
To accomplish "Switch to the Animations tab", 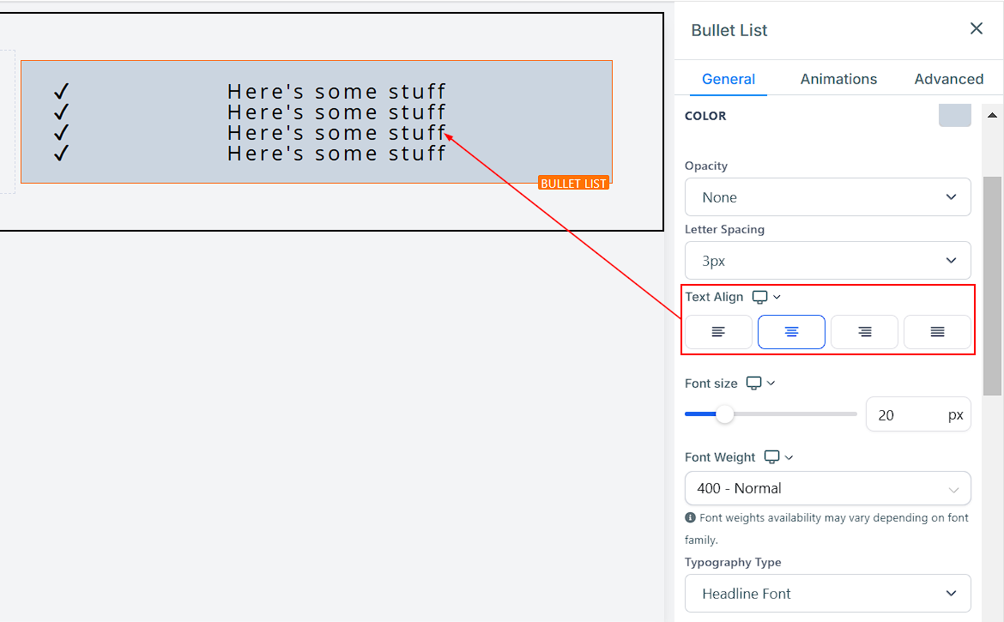I will point(838,79).
